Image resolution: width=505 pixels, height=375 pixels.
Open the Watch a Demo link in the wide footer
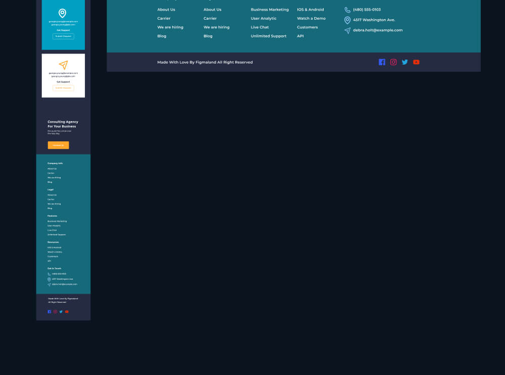[x=311, y=18]
